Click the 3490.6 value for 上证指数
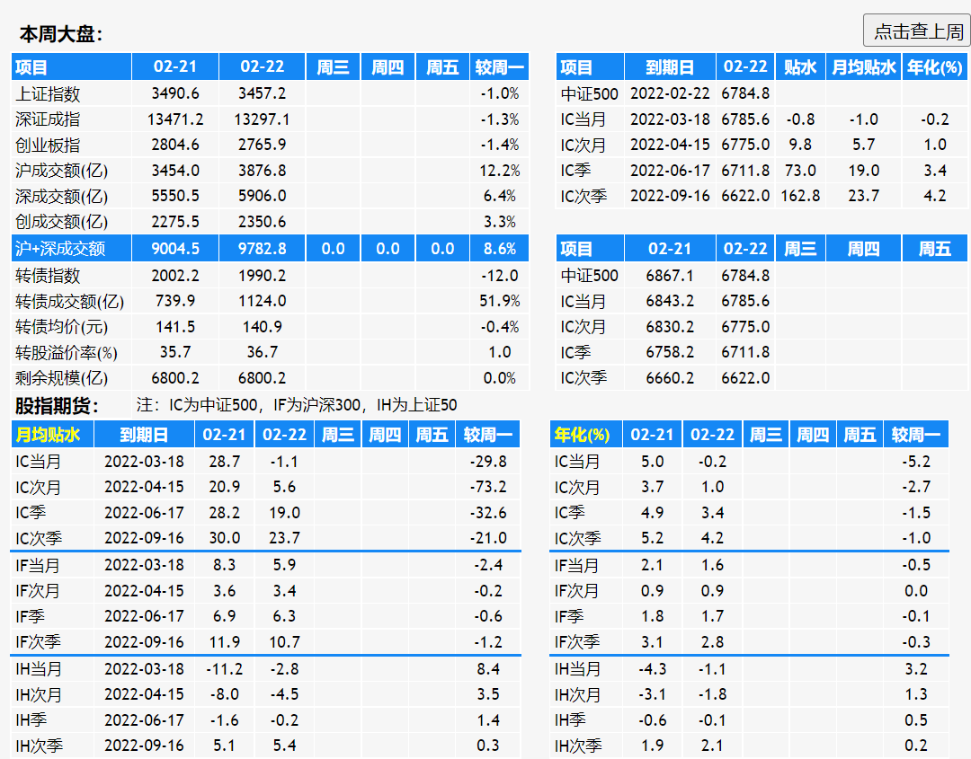Viewport: 971px width, 759px height. click(x=175, y=93)
